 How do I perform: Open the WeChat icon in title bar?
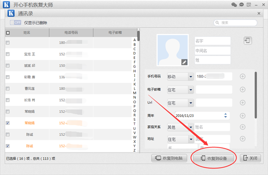(x=234, y=4)
